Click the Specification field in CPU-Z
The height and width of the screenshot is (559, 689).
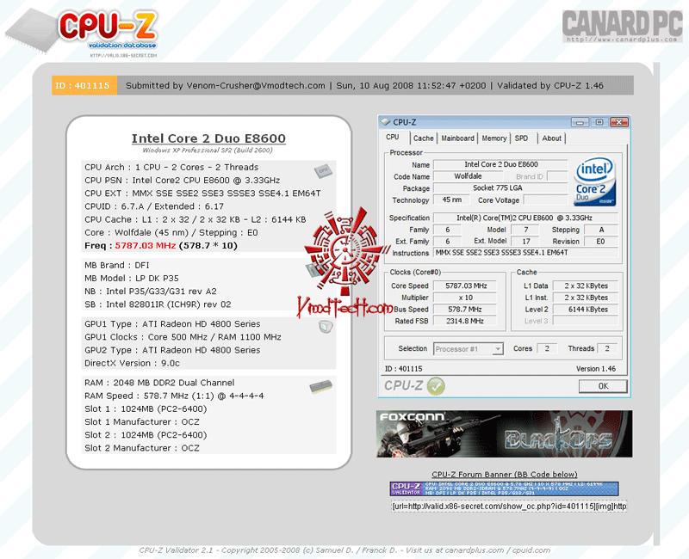pyautogui.click(x=525, y=218)
